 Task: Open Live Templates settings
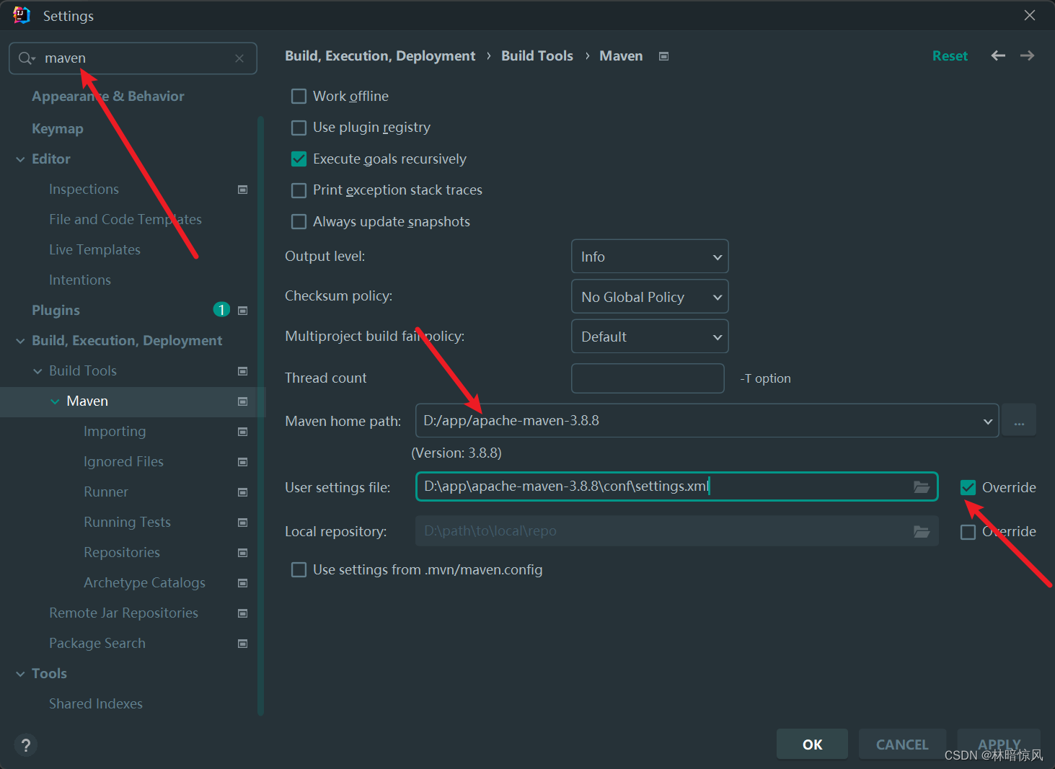point(94,250)
